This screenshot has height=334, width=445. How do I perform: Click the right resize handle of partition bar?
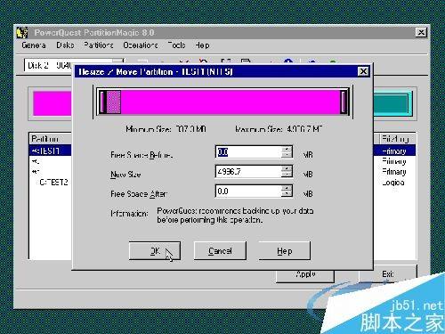click(344, 102)
